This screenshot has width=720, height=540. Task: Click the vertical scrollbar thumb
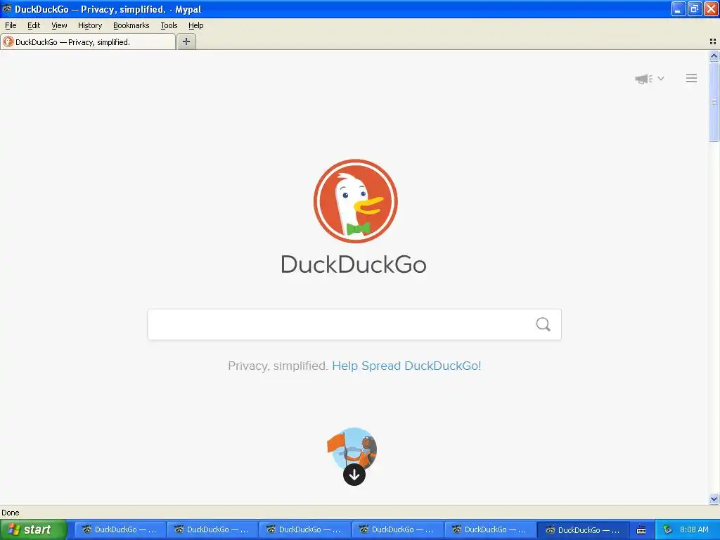tap(714, 102)
